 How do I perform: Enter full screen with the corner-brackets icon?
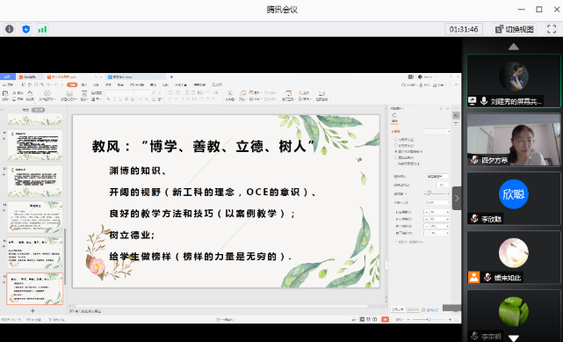coord(552,29)
